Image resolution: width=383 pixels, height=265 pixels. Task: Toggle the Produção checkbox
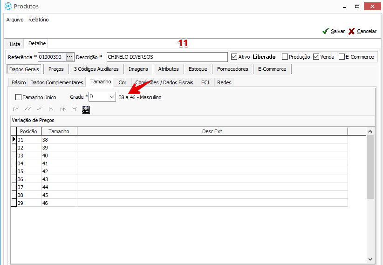tap(285, 57)
